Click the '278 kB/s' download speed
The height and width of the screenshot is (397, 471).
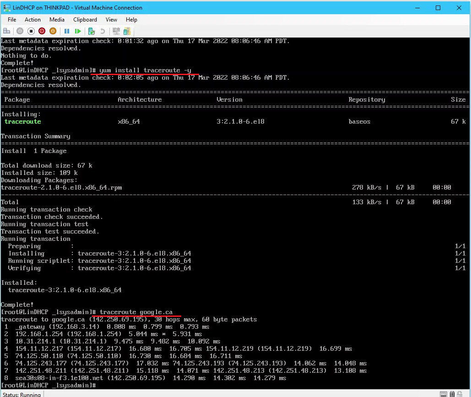[367, 188]
